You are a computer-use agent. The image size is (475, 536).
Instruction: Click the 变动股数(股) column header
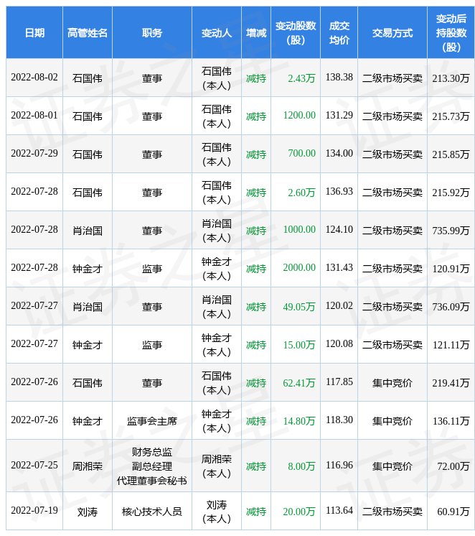296,33
